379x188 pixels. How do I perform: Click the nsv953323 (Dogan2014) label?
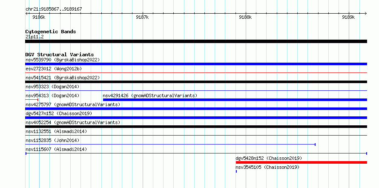pyautogui.click(x=52, y=87)
